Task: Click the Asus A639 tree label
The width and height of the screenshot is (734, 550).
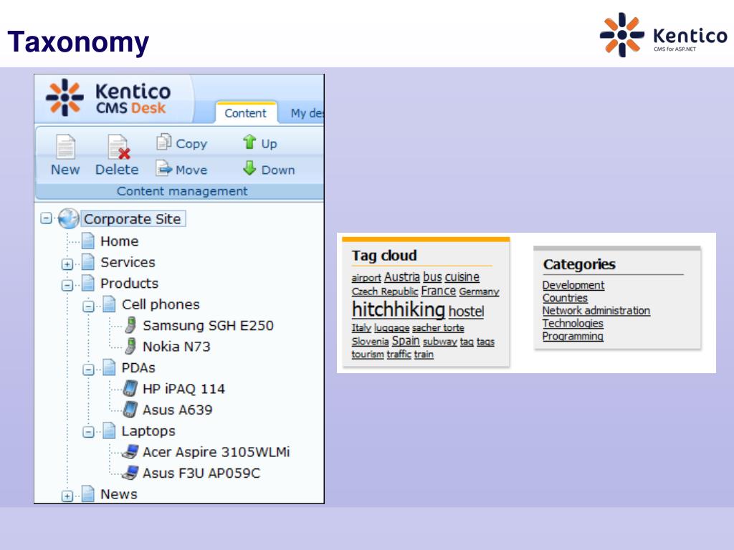Action: point(178,410)
